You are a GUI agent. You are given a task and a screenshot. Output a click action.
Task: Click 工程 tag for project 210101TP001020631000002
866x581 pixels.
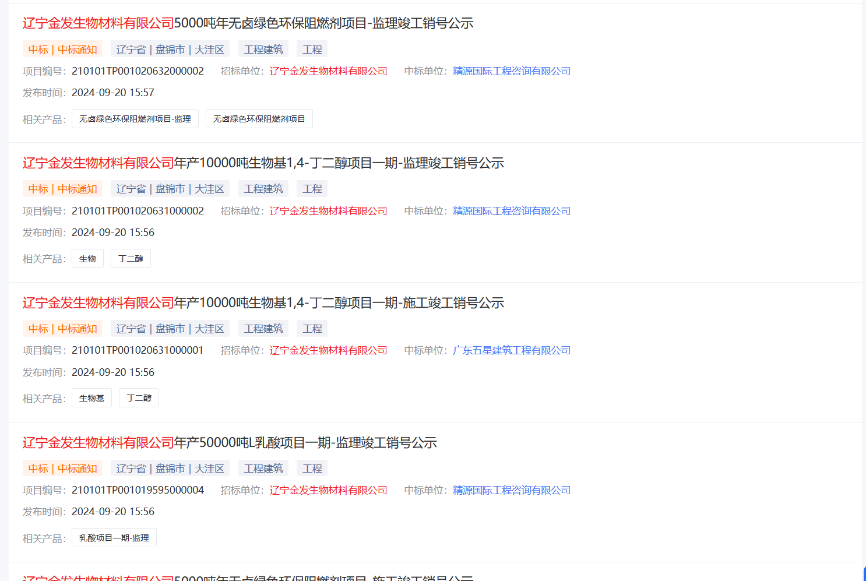[x=312, y=189]
